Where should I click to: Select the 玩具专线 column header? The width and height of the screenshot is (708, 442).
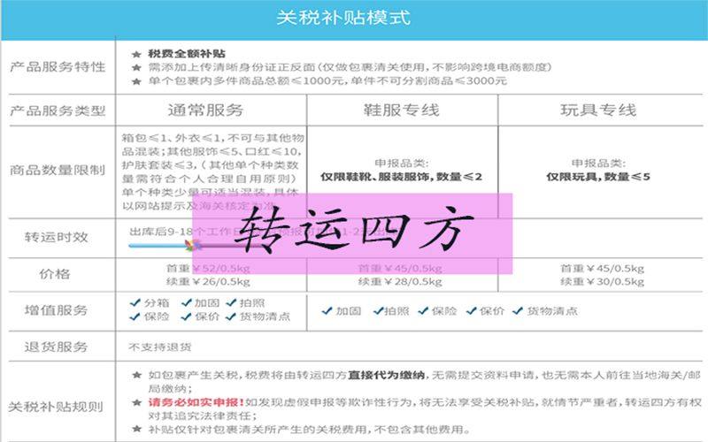pyautogui.click(x=598, y=110)
